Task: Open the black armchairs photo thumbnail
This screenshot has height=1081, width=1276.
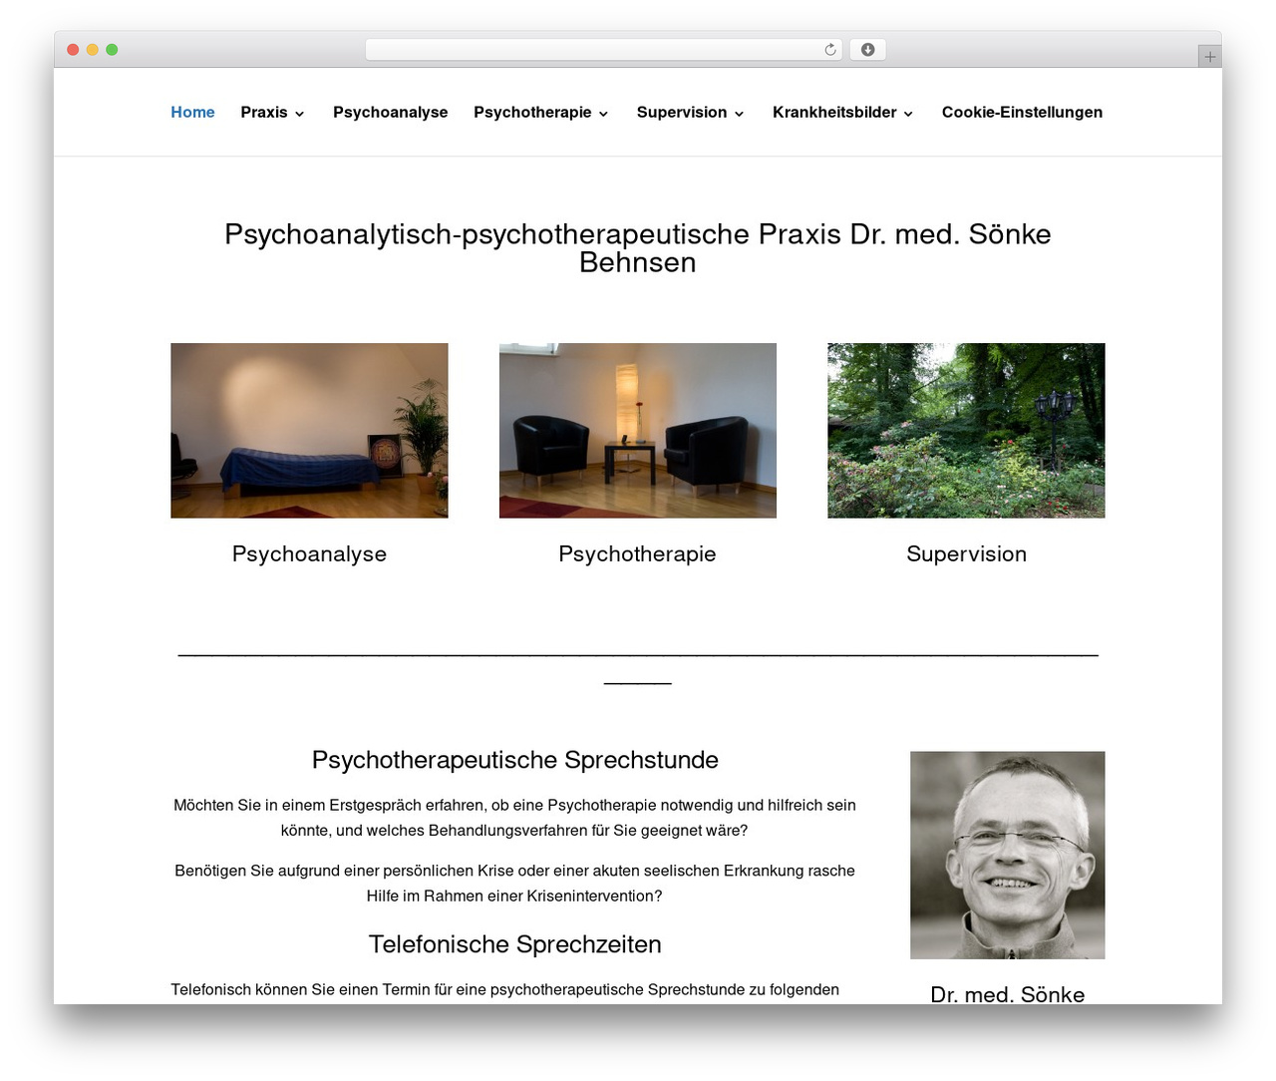Action: point(638,431)
